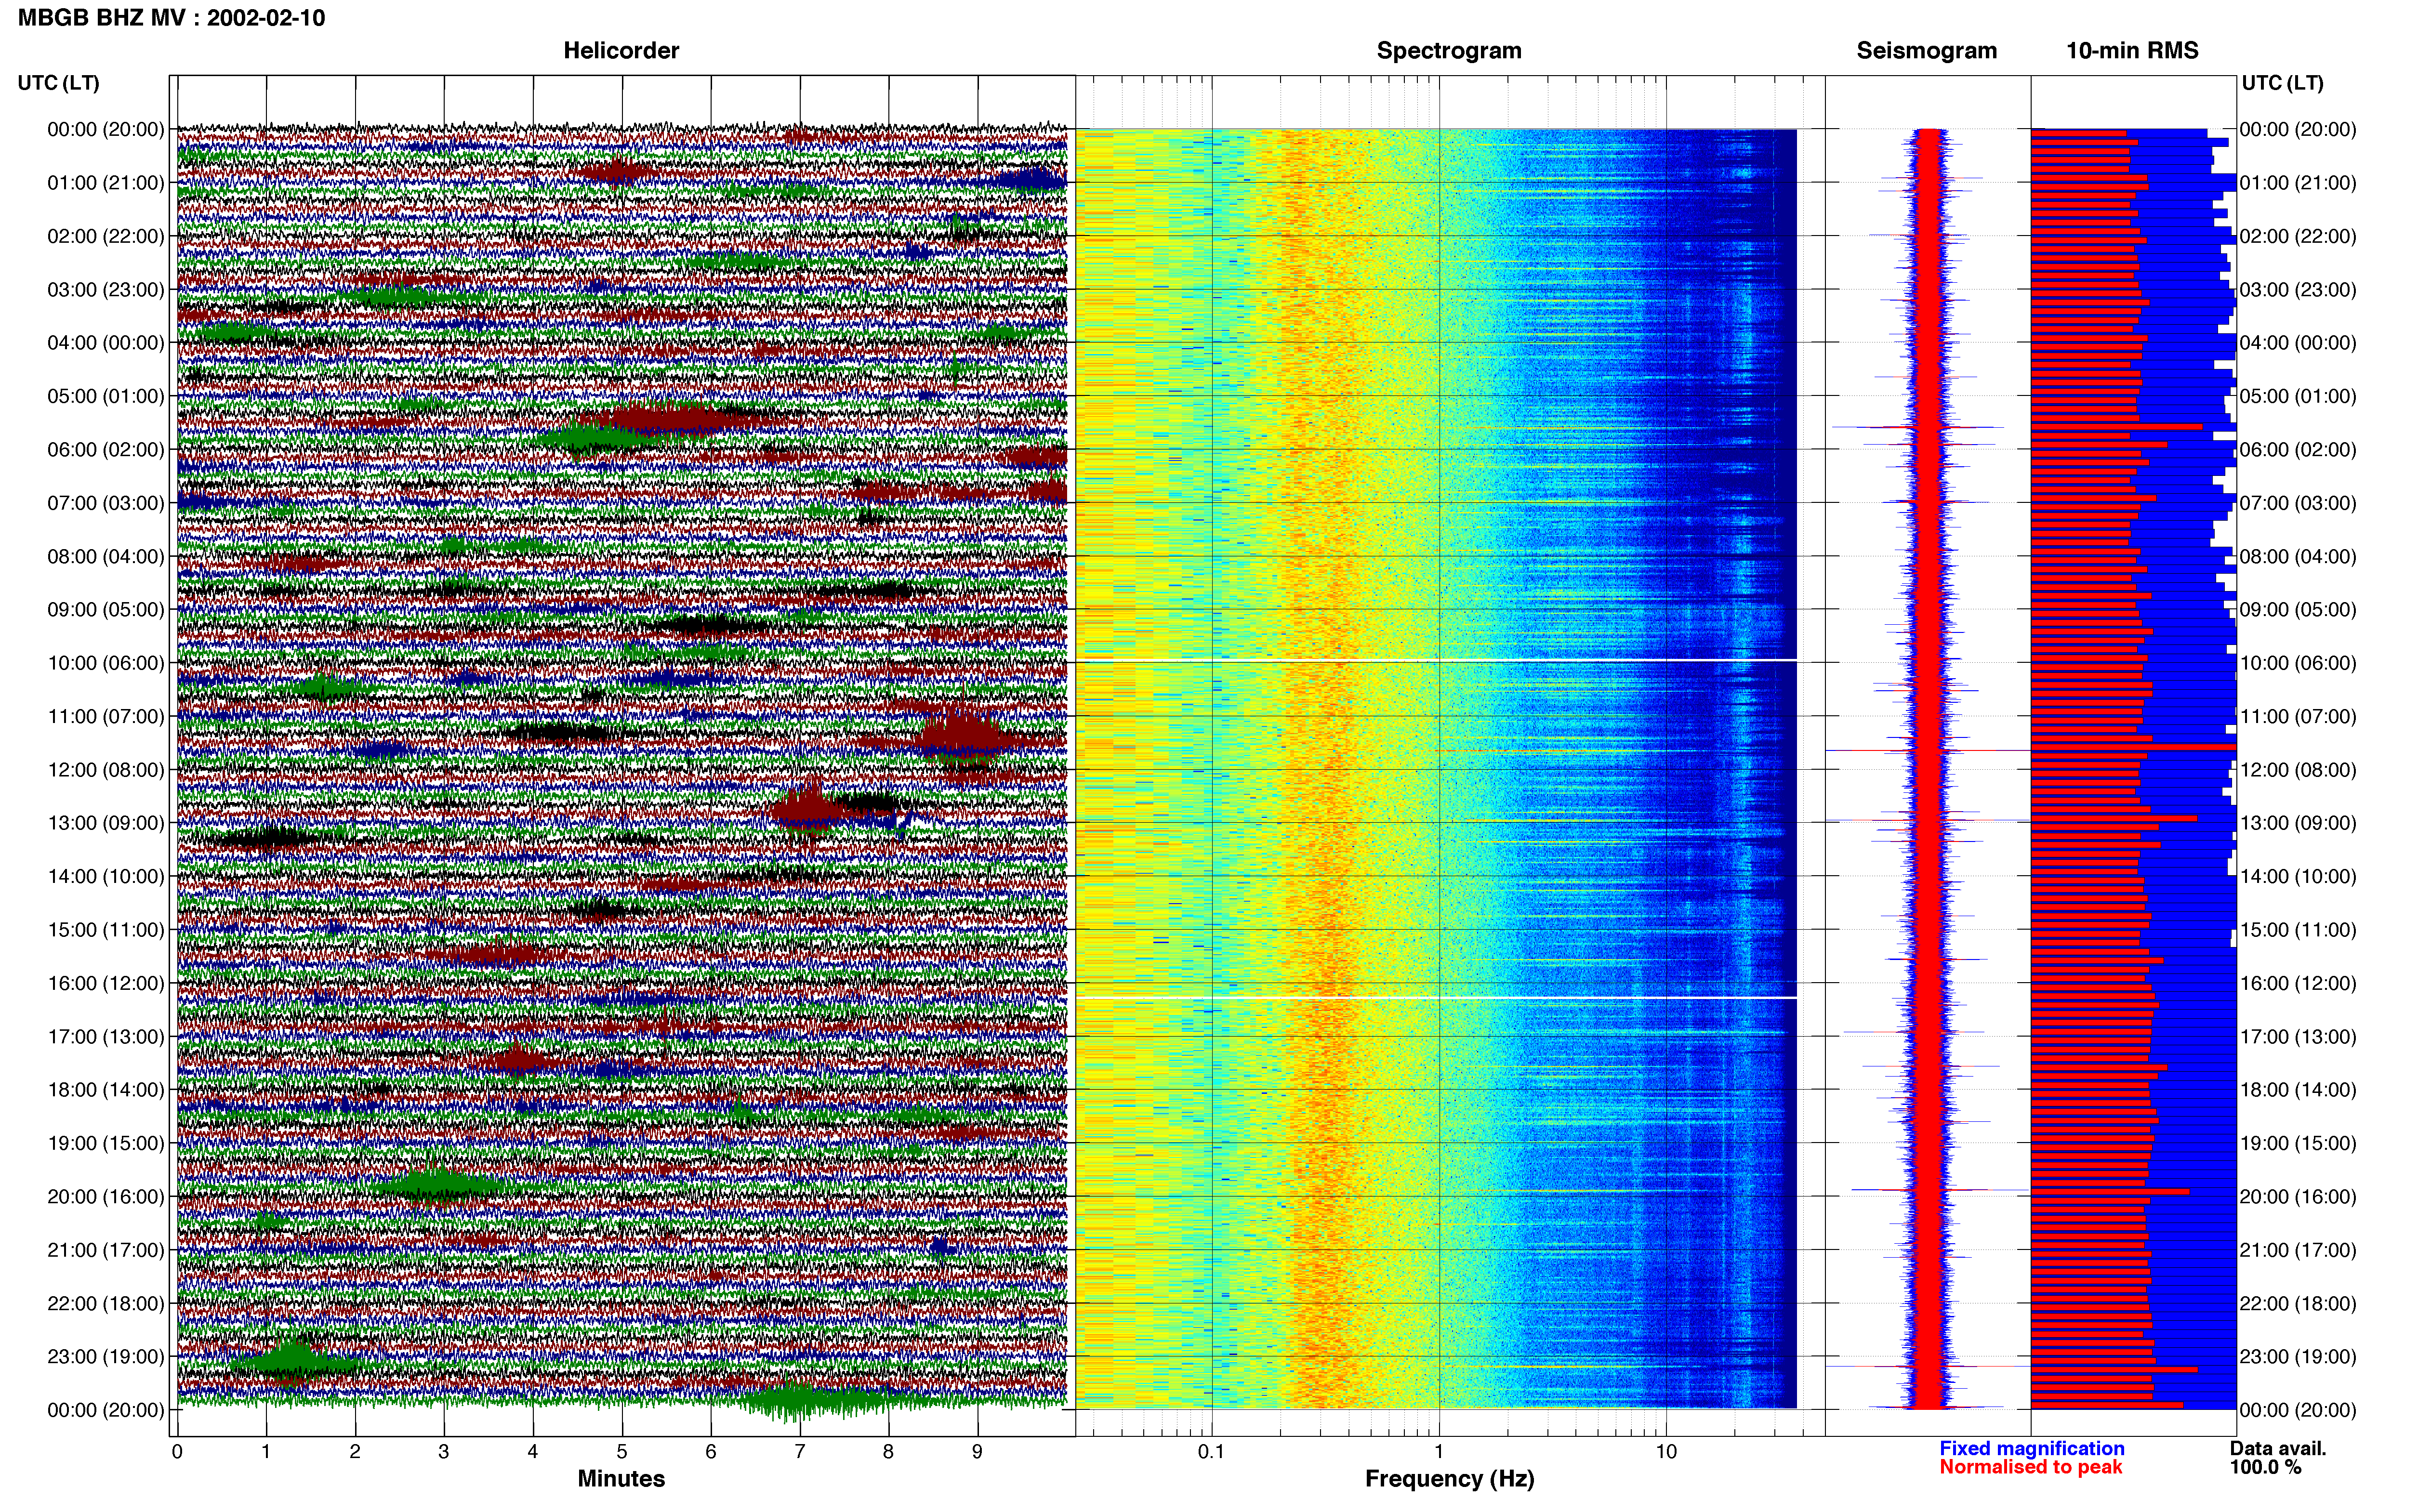Click the 'Data avail.' label
Screen dimensions: 2418x1512
coord(2278,1448)
